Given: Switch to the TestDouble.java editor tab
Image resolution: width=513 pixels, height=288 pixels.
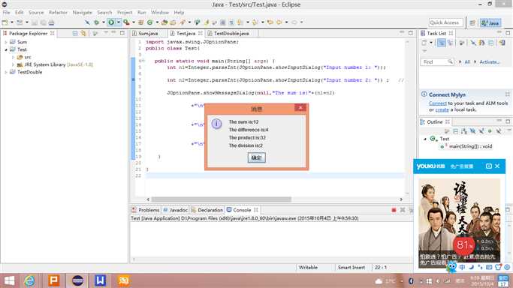Looking at the screenshot, I should click(231, 33).
